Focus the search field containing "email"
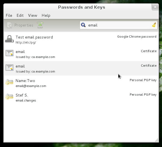 119,25
